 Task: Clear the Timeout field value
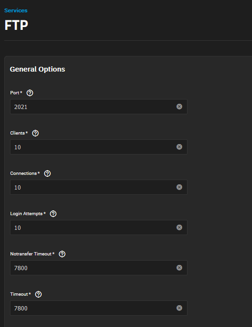tap(179, 308)
